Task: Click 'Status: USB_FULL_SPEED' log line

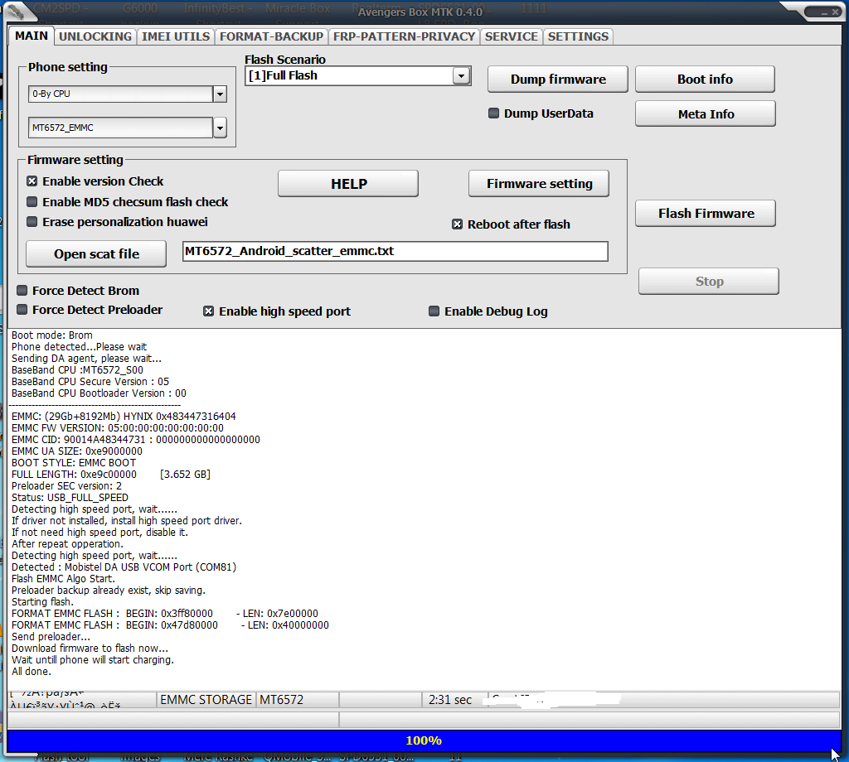Action: pyautogui.click(x=70, y=498)
